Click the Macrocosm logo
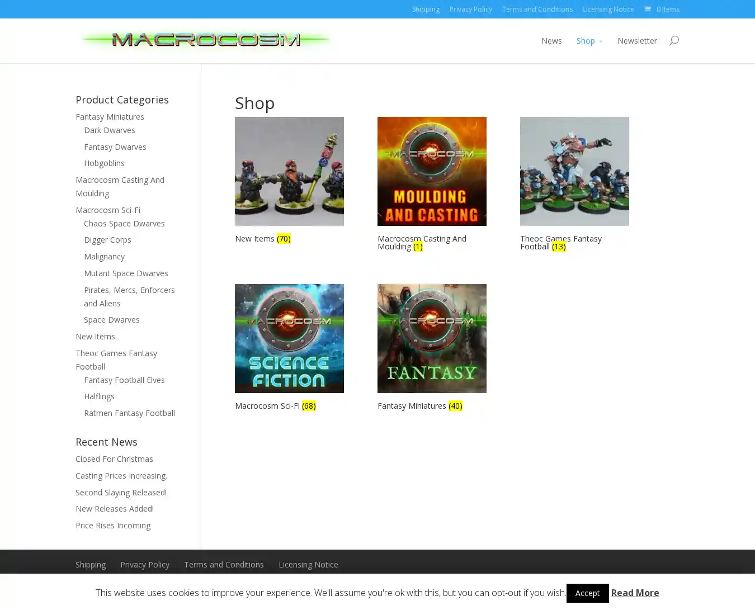755x610 pixels. [x=206, y=40]
